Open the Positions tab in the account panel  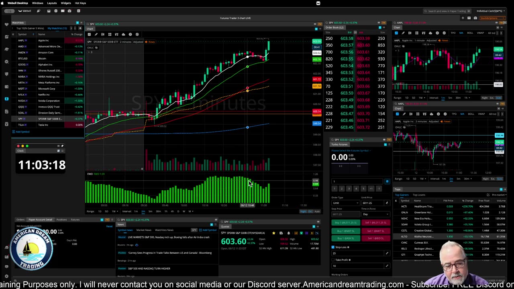coord(61,220)
